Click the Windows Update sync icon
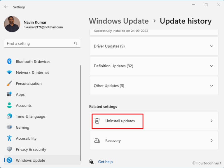The image size is (224, 168). click(x=9, y=160)
